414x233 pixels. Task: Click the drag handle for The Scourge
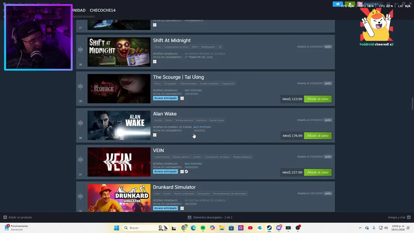pos(81,86)
